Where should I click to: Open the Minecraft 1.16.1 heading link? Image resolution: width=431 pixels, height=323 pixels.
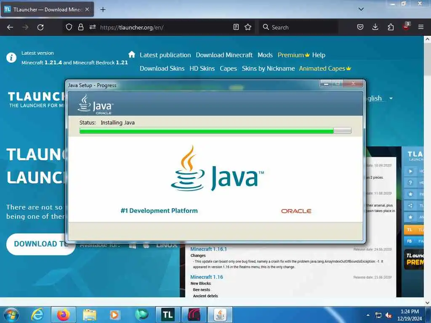(x=208, y=249)
